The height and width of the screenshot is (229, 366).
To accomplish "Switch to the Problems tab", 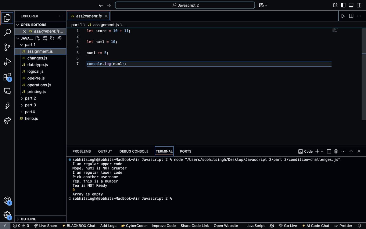I will 82,151.
